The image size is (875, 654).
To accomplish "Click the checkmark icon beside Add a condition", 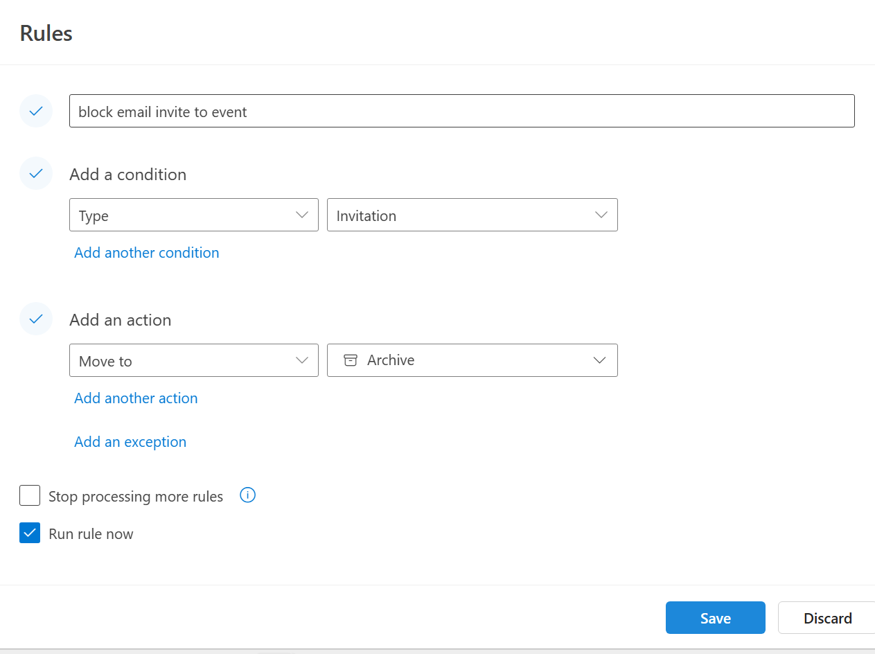I will [36, 173].
